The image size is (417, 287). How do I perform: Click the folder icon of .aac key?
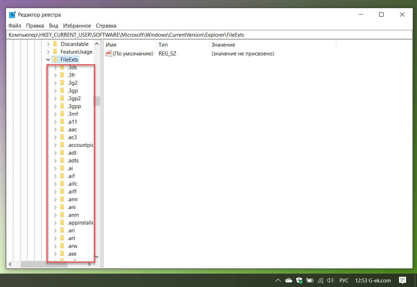click(x=62, y=130)
